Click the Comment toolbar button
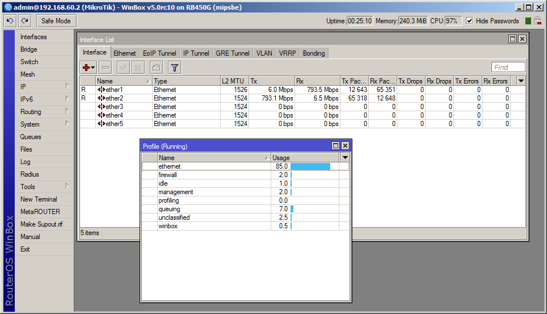Image resolution: width=547 pixels, height=314 pixels. click(156, 68)
